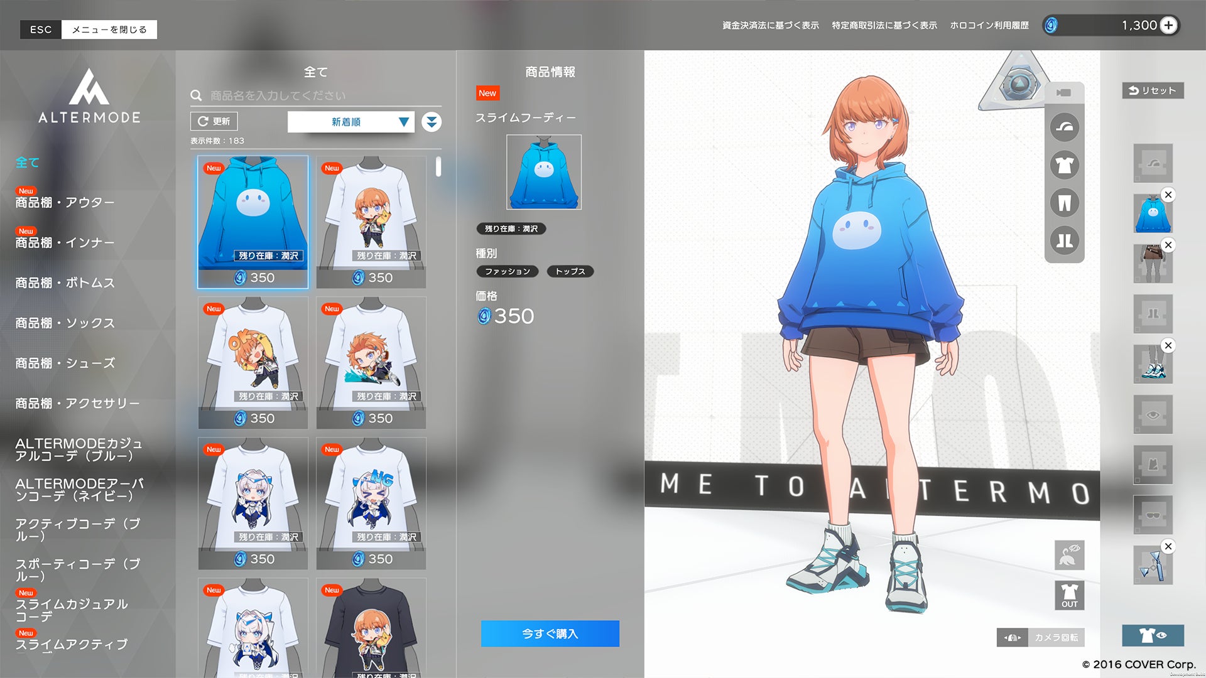Toggle the hair visibility icon
1206x678 pixels.
[x=1069, y=555]
